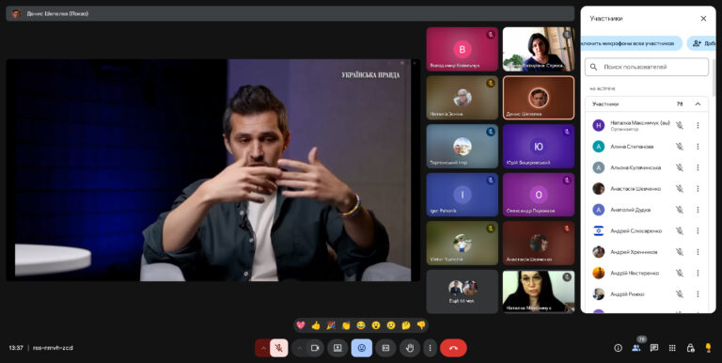This screenshot has height=363, width=722.
Task: Click the add people button
Action: pyautogui.click(x=701, y=43)
